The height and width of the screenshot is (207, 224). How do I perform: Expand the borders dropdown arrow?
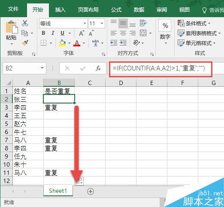pos(51,43)
